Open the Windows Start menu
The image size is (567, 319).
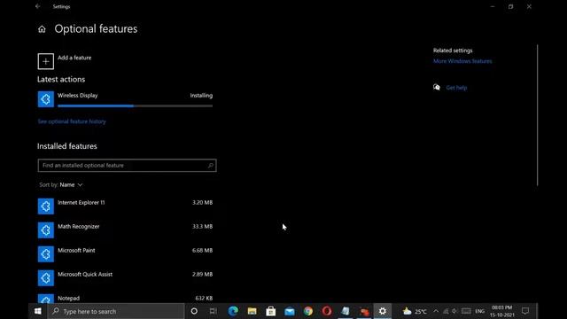(37, 311)
